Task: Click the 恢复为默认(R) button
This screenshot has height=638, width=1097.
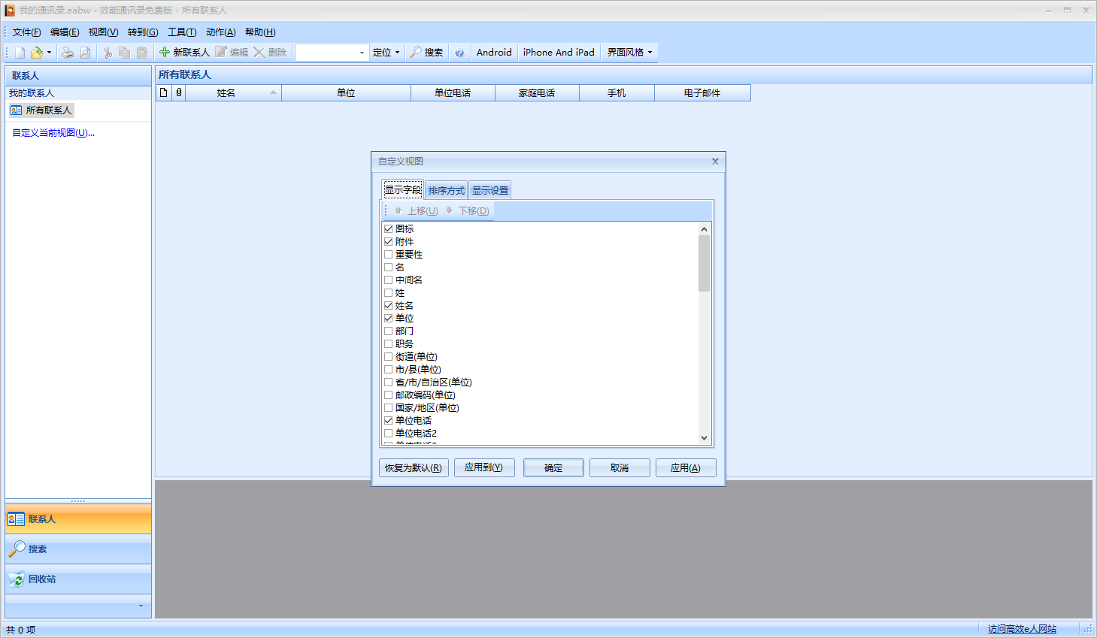Action: [x=414, y=468]
